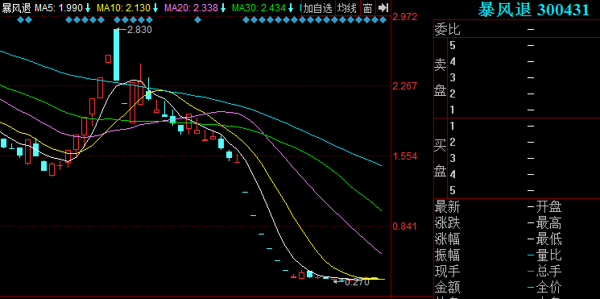Click the 暴风退 stock name in the chart header

point(16,8)
